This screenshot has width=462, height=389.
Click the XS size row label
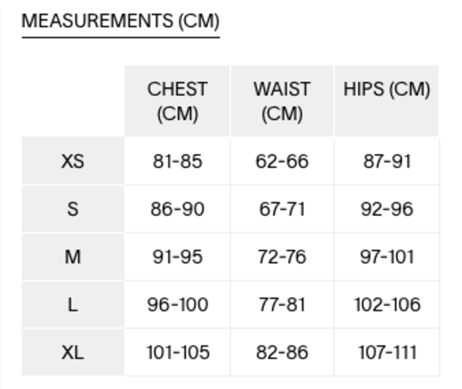tap(72, 161)
